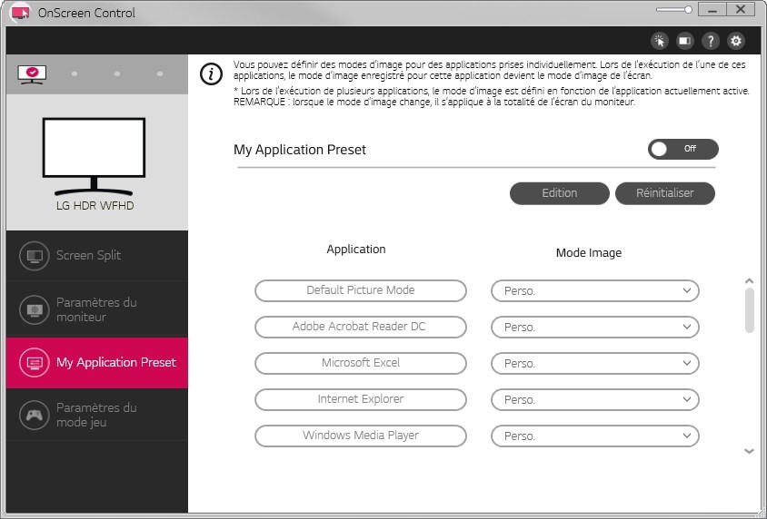Toggle My Application Preset switch on
Viewport: 767px width, 519px height.
pos(682,149)
